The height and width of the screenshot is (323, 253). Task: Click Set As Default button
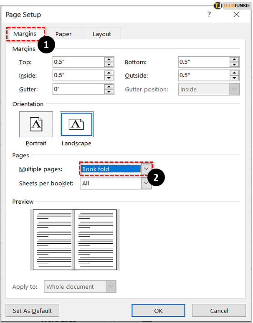pos(32,310)
